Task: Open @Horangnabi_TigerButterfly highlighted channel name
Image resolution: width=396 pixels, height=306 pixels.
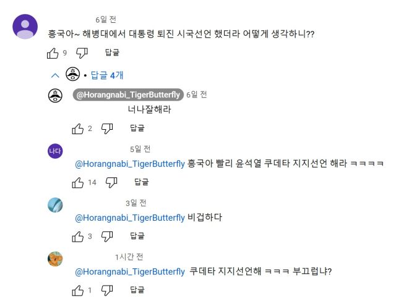Action: click(x=127, y=95)
